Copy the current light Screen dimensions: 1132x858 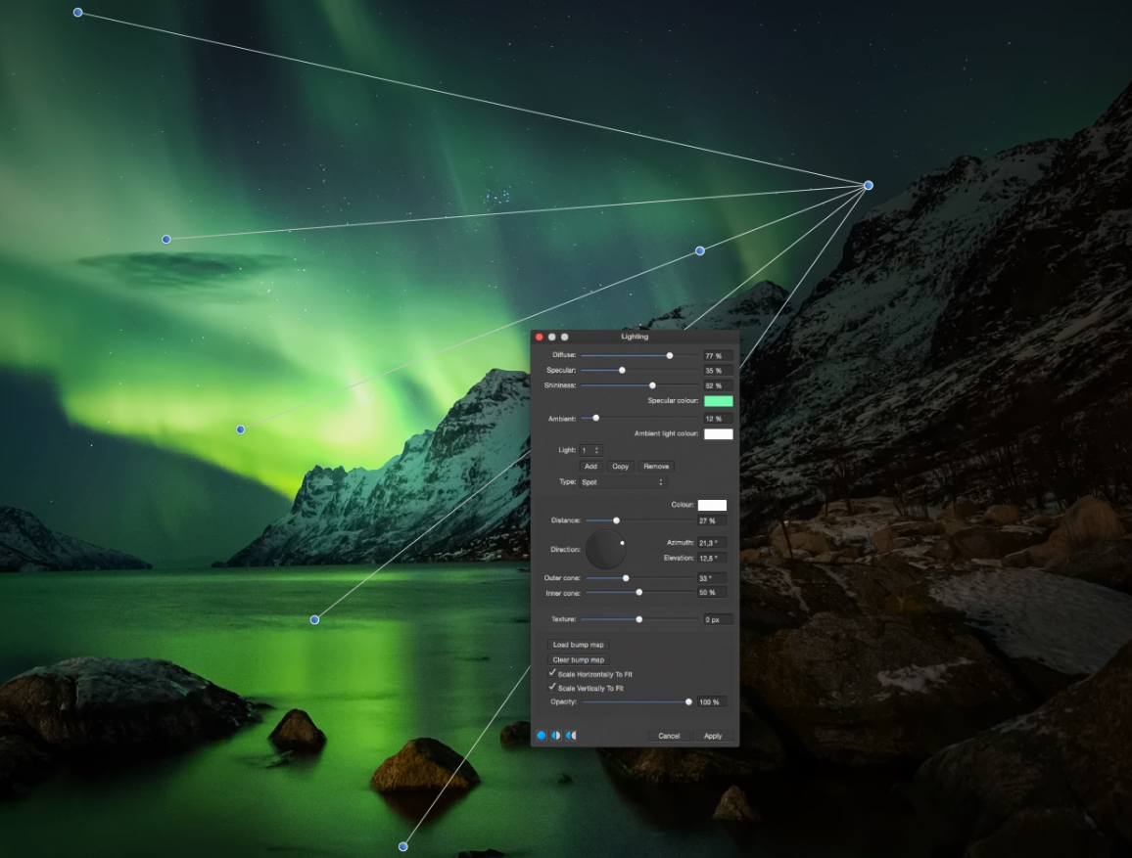click(620, 466)
